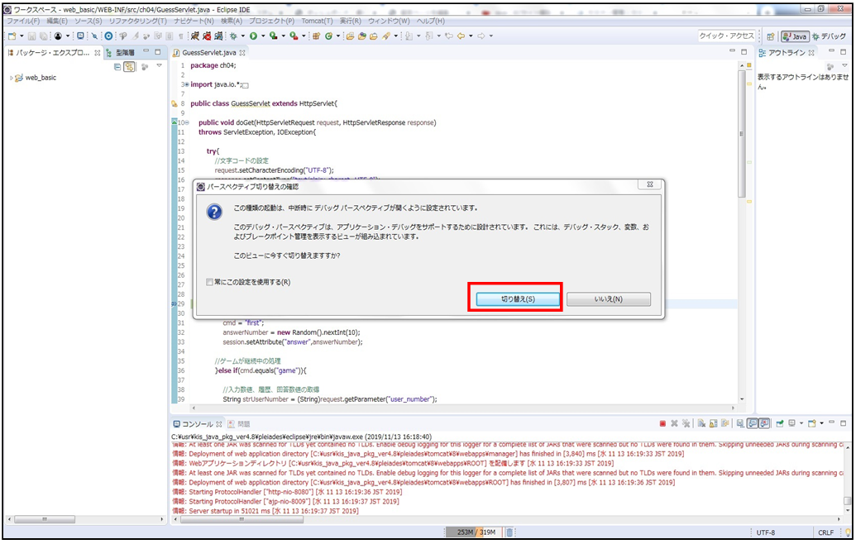Check 常にこの設定を使用する checkbox
Screen dimensions: 856x544
click(210, 282)
